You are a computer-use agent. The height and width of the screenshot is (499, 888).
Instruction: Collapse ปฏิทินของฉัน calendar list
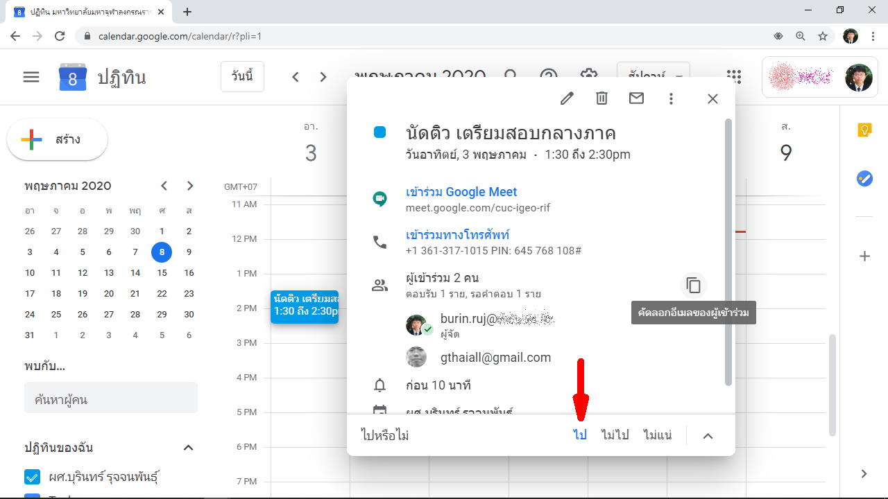tap(188, 448)
